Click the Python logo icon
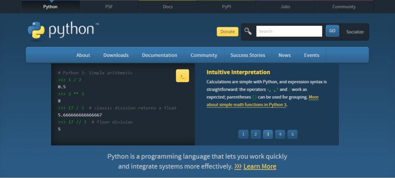This screenshot has height=178, width=395. point(36,30)
